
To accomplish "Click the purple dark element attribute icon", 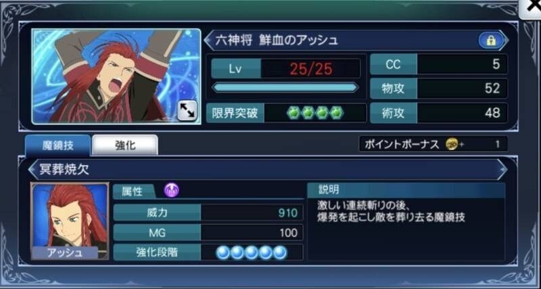I will tap(172, 190).
